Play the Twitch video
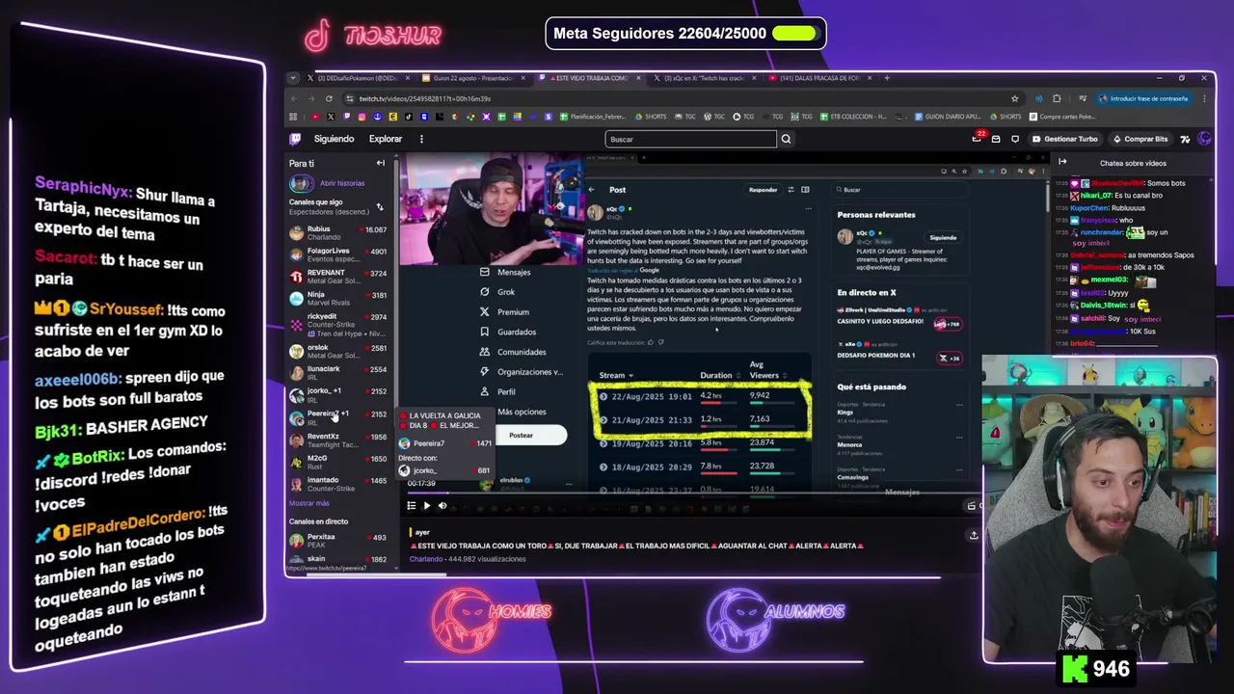The image size is (1234, 694). pyautogui.click(x=427, y=506)
